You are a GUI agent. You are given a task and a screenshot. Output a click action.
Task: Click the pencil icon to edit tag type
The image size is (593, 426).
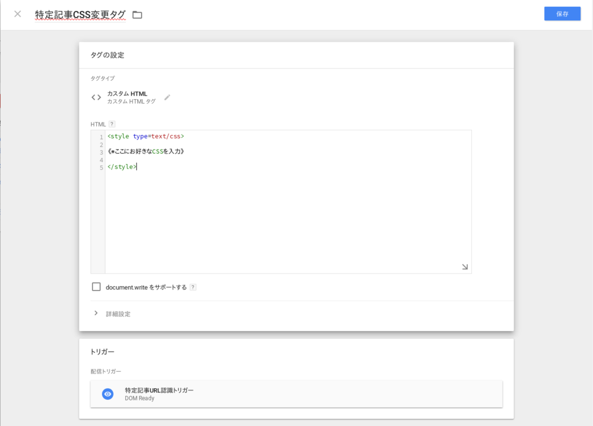(167, 97)
